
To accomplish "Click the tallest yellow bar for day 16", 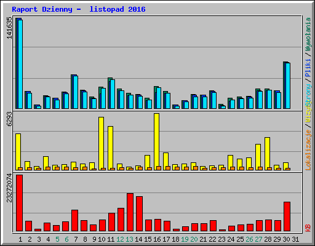I will point(156,141).
